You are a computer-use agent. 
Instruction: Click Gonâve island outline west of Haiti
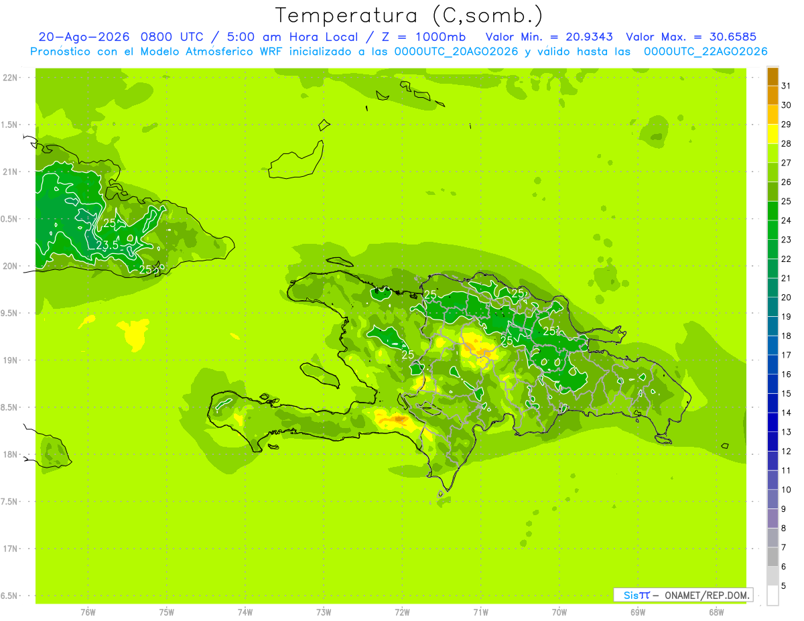tap(320, 375)
